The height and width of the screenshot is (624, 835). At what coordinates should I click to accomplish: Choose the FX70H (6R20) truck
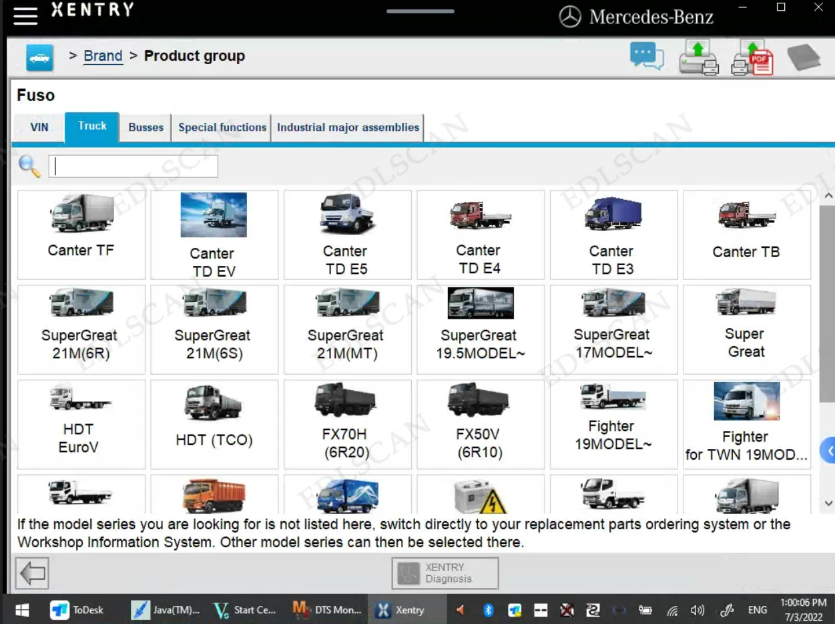point(346,424)
